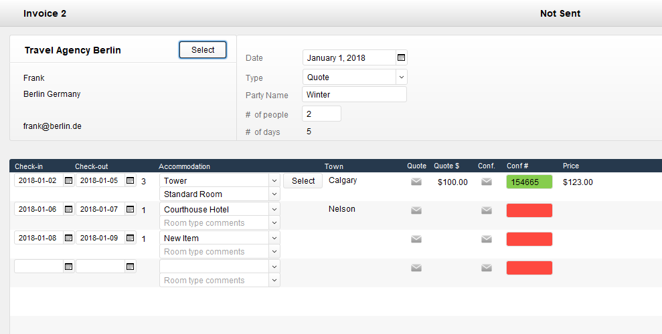Viewport: 662px width, 334px height.
Task: Open calendar for check-out 2018-01-09
Action: (x=130, y=238)
